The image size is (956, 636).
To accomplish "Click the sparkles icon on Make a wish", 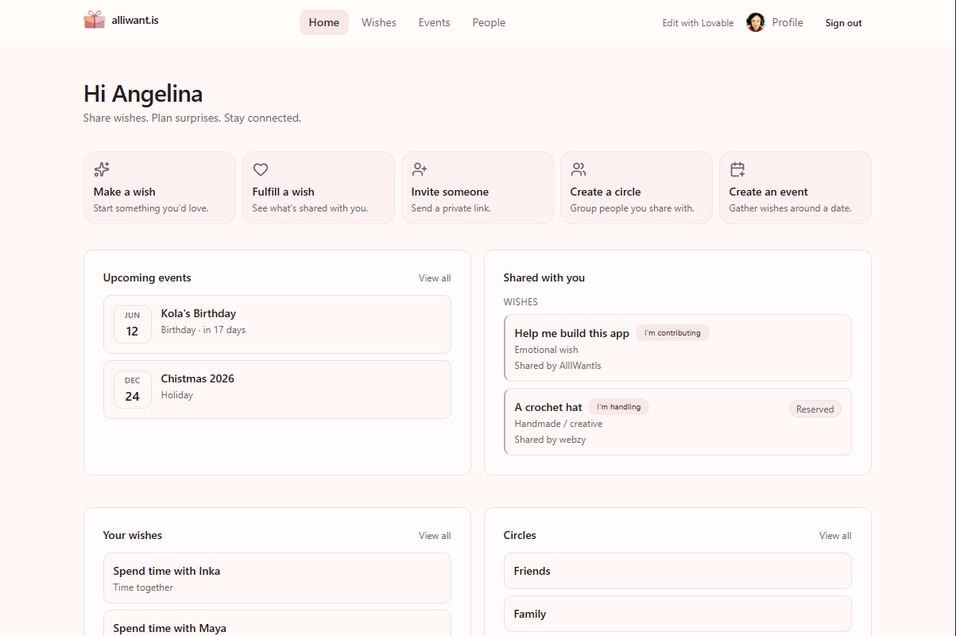I will click(x=102, y=169).
